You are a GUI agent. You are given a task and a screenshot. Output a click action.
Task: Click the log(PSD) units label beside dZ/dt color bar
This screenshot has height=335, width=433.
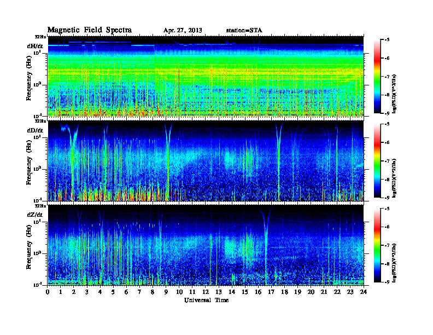pos(395,263)
